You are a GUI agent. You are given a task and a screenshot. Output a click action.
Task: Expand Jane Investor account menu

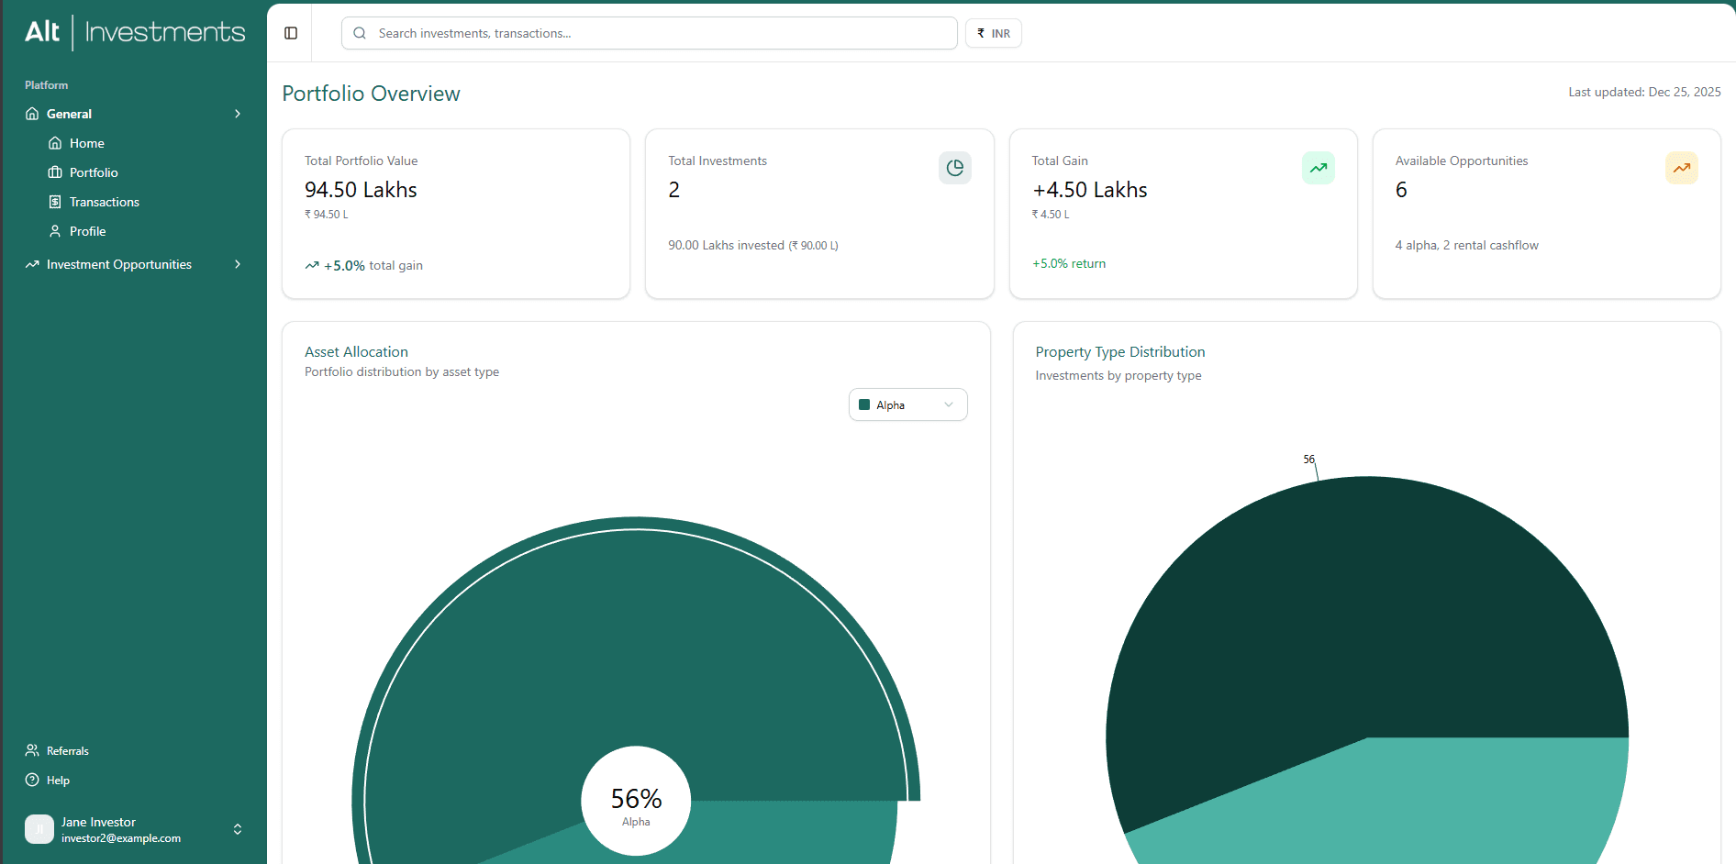coord(238,829)
